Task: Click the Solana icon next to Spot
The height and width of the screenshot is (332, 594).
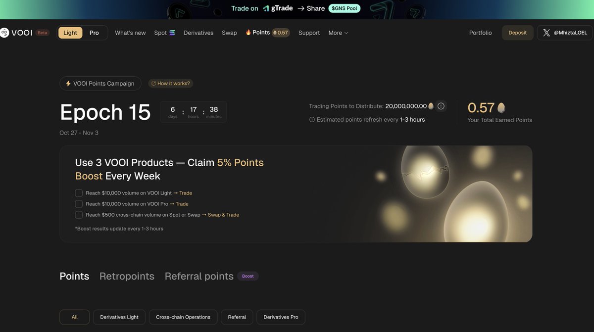Action: pos(172,33)
